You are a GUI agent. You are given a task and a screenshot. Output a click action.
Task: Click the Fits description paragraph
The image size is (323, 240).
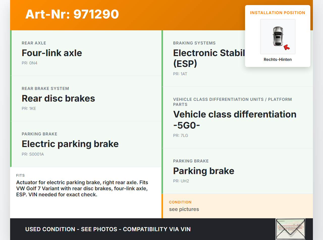(x=82, y=188)
